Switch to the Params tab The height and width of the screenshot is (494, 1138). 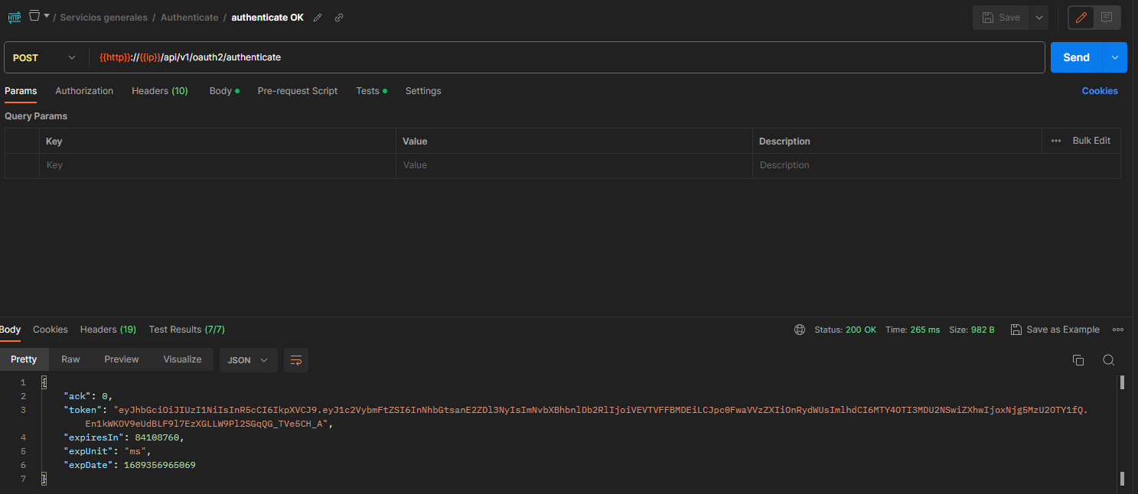pyautogui.click(x=21, y=91)
